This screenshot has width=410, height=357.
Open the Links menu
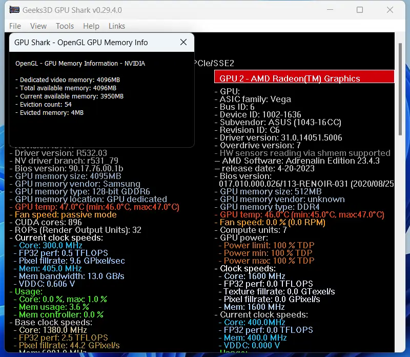click(117, 26)
